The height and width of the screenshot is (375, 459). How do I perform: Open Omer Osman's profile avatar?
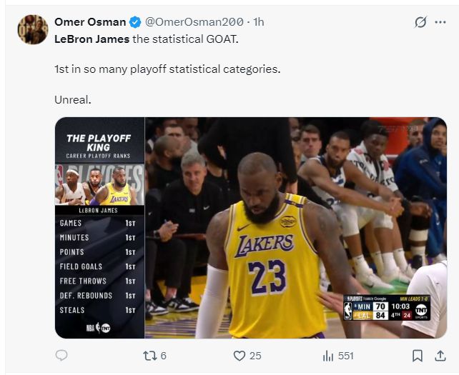pos(32,29)
